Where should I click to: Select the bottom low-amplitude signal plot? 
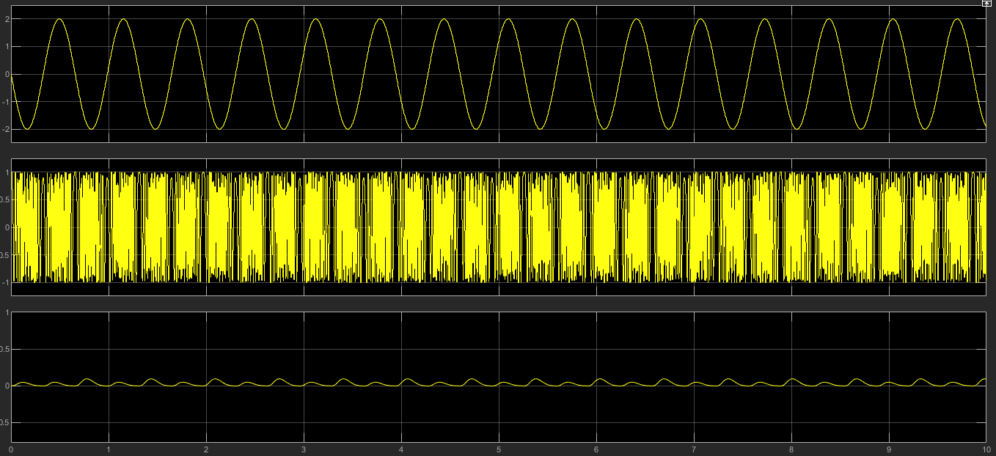[x=498, y=377]
